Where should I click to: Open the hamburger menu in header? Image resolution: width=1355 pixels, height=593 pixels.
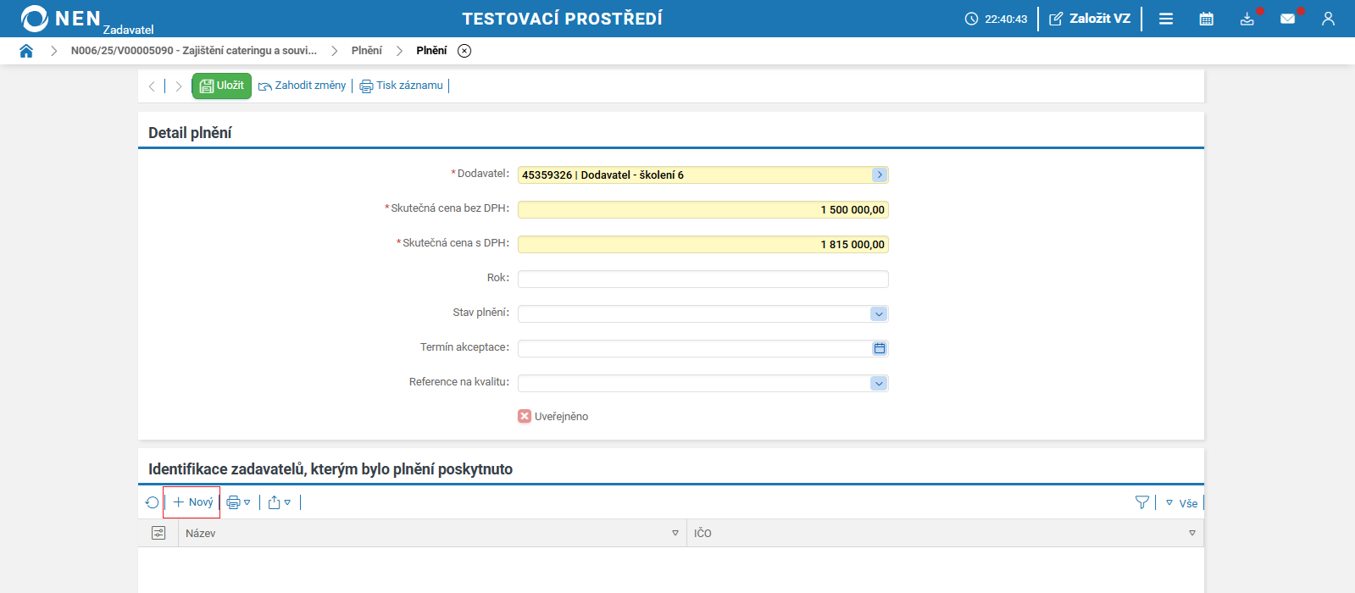[x=1166, y=19]
